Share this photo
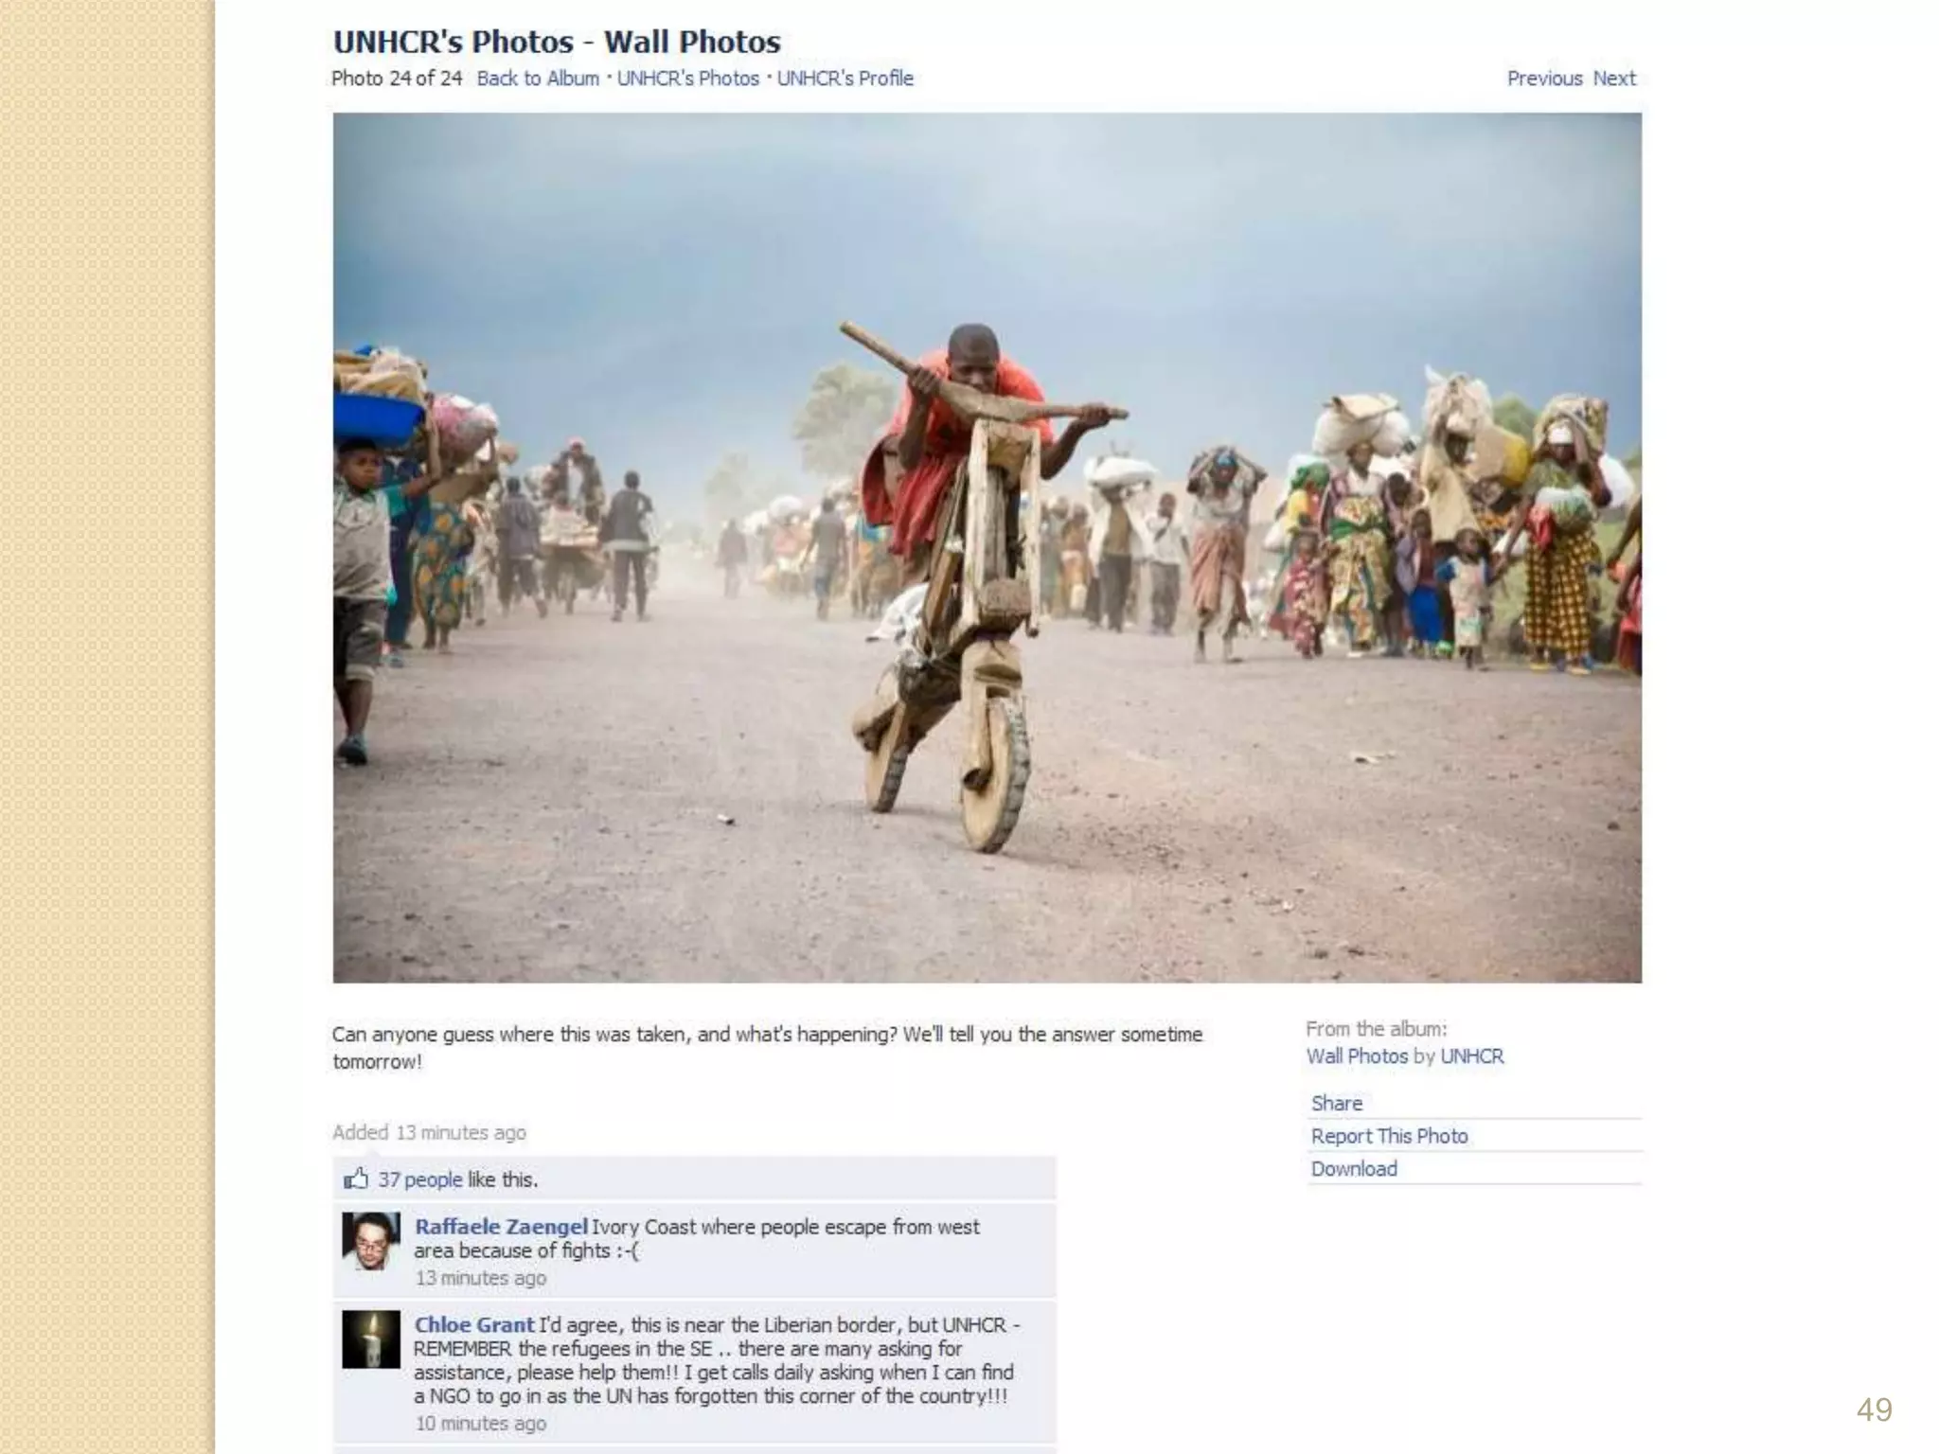Image resolution: width=1939 pixels, height=1454 pixels. click(1337, 1103)
